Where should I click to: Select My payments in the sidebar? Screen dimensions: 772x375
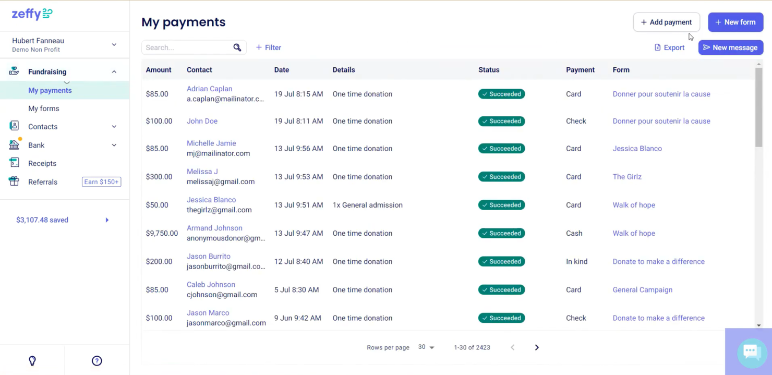[x=50, y=90]
